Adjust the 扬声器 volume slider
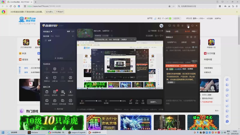Screen dimensions: 240x135 coord(115,101)
